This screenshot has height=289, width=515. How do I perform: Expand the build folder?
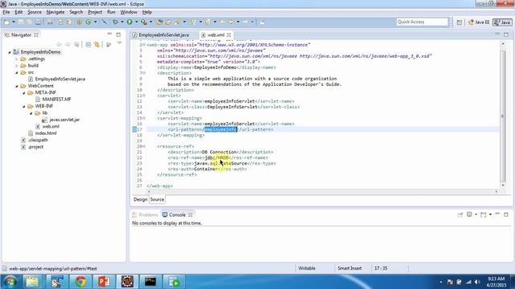pos(17,66)
